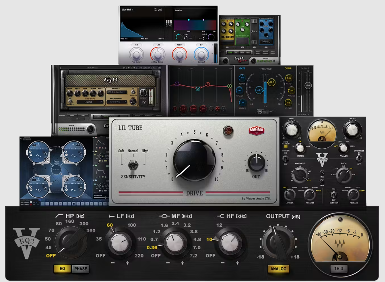Open the Amp Type 'Clean' dropdown
Viewport: 385px width, 282px height.
point(90,102)
